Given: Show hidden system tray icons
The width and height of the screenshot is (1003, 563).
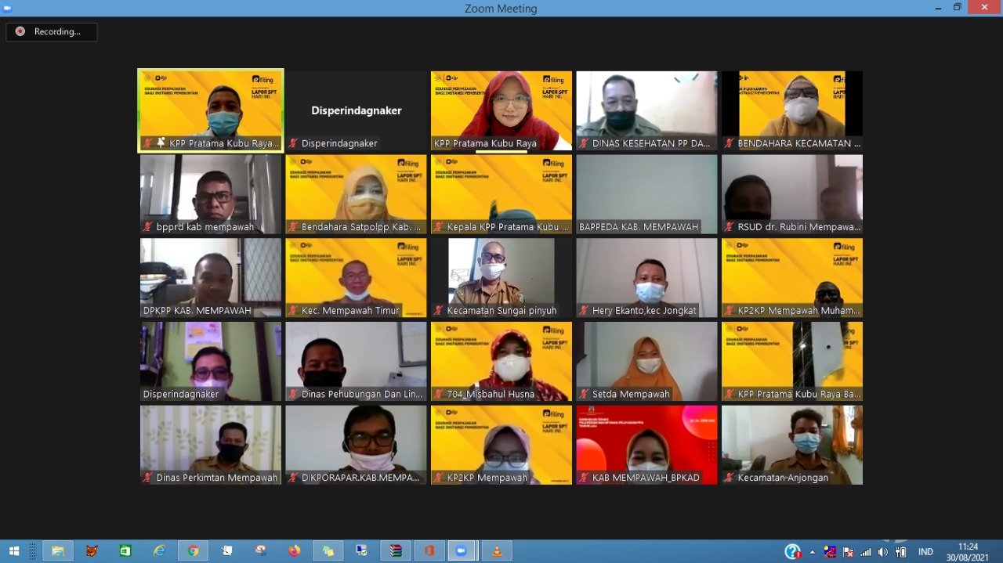Looking at the screenshot, I should [812, 552].
